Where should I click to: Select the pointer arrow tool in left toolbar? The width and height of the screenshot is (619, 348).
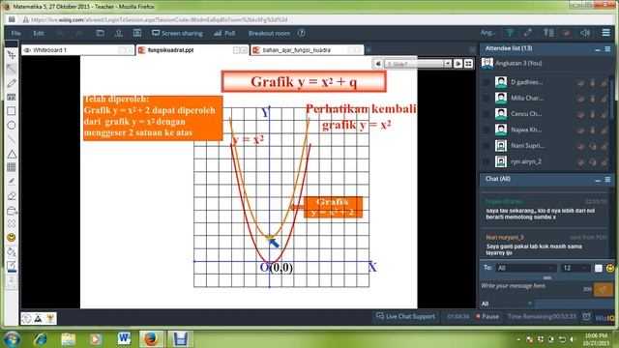tap(12, 69)
